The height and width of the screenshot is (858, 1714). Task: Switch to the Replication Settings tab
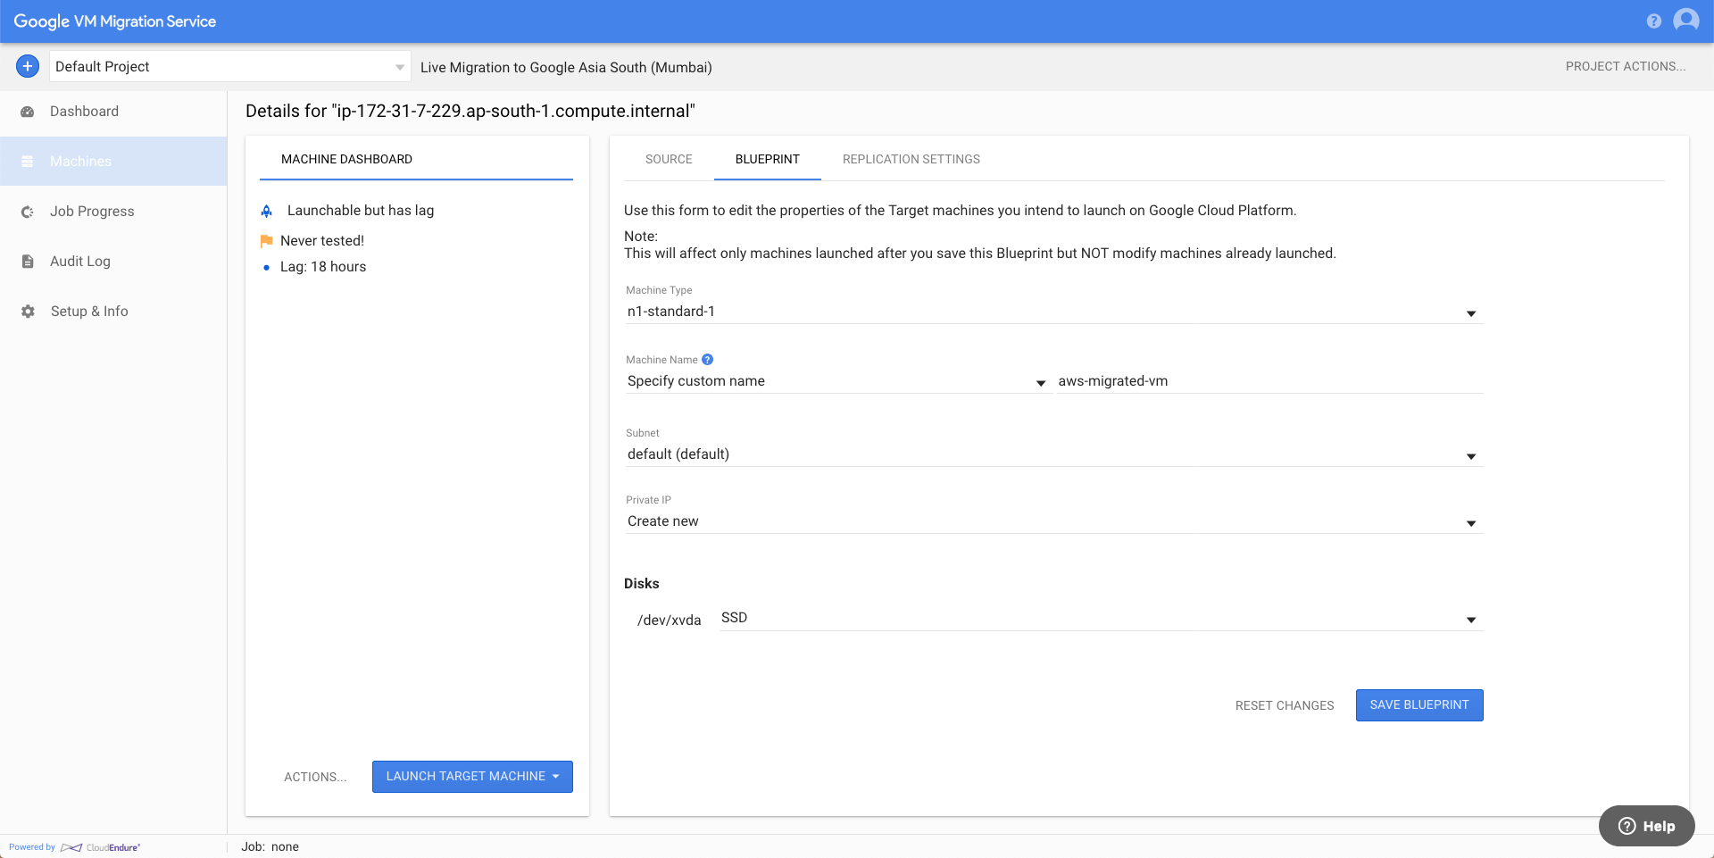tap(911, 159)
